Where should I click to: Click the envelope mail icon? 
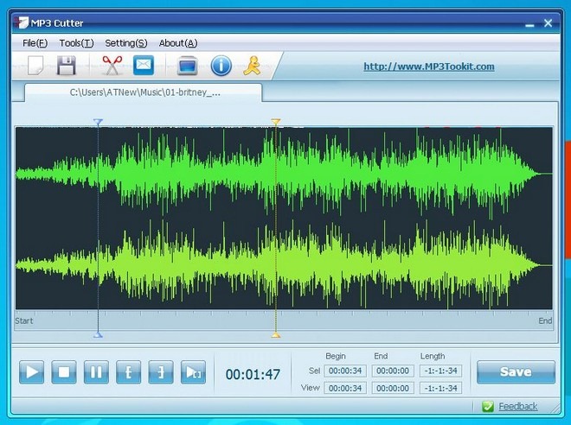point(143,65)
